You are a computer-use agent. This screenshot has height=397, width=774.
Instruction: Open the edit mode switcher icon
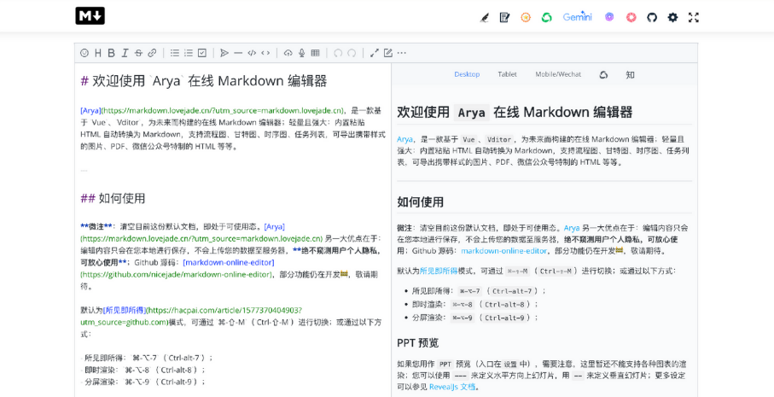point(388,53)
